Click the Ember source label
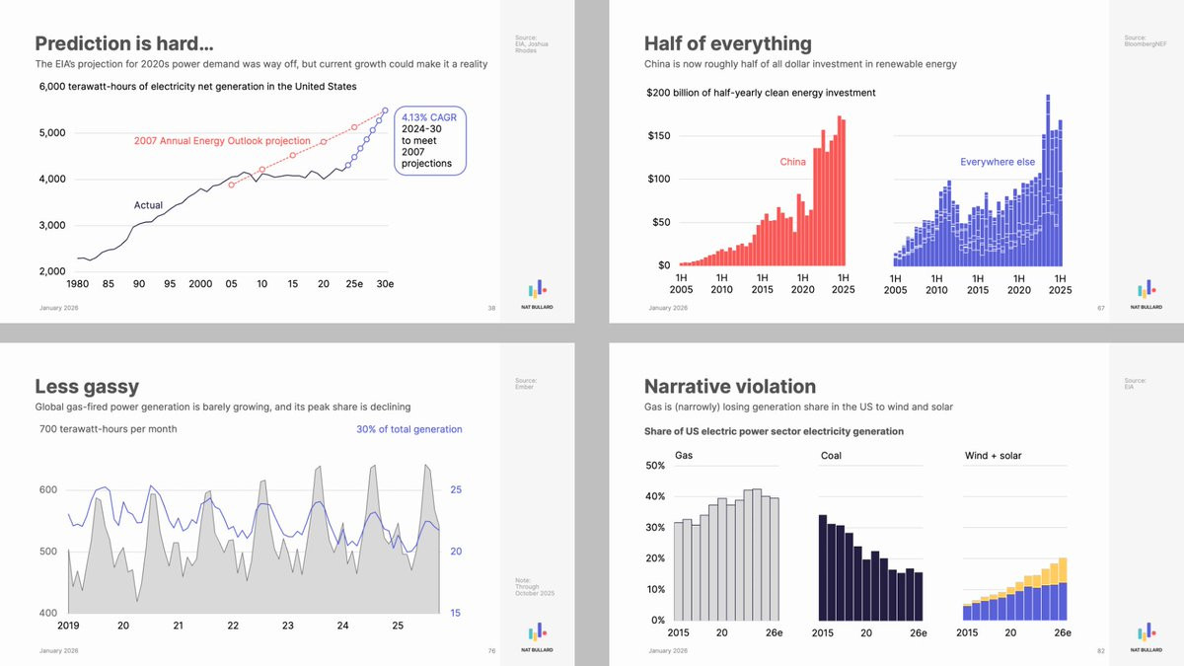The height and width of the screenshot is (666, 1184). (x=523, y=384)
